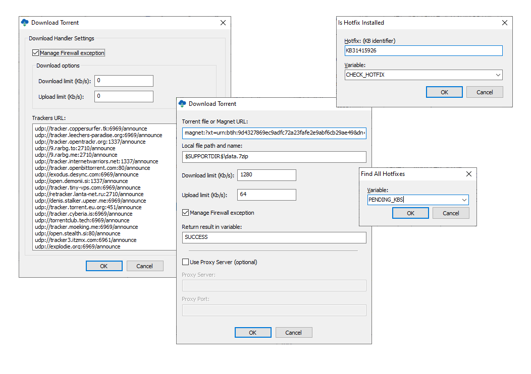Select torrentclub.tech:6969 tracker line

[82, 220]
